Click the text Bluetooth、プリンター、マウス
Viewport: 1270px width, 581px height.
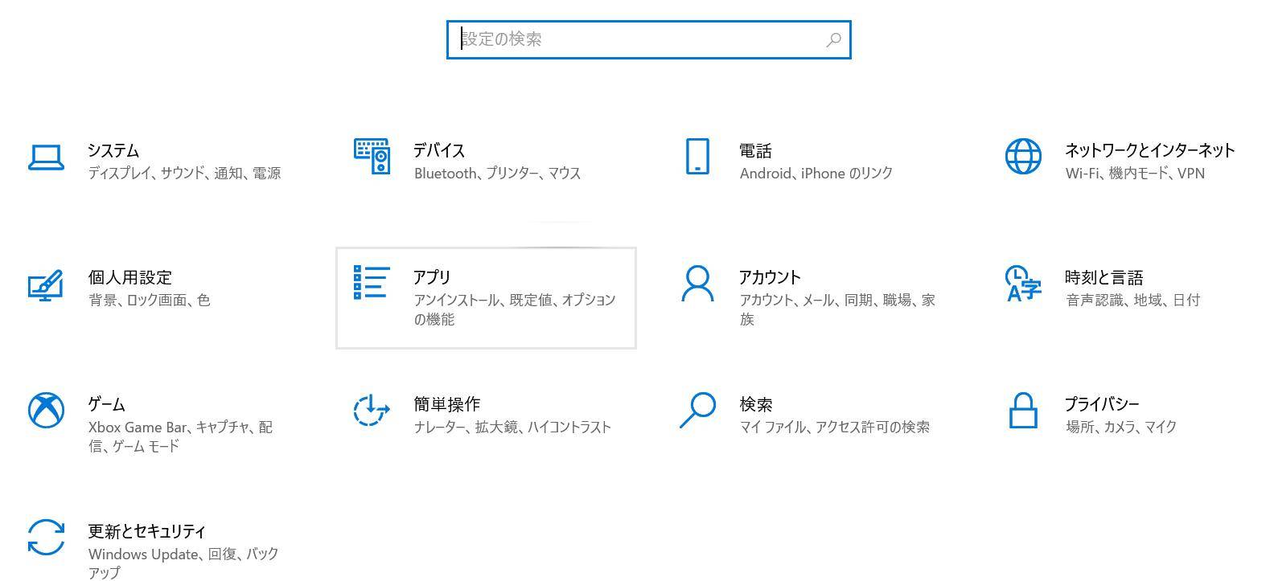pyautogui.click(x=497, y=173)
